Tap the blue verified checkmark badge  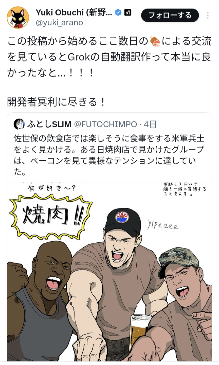(118, 12)
